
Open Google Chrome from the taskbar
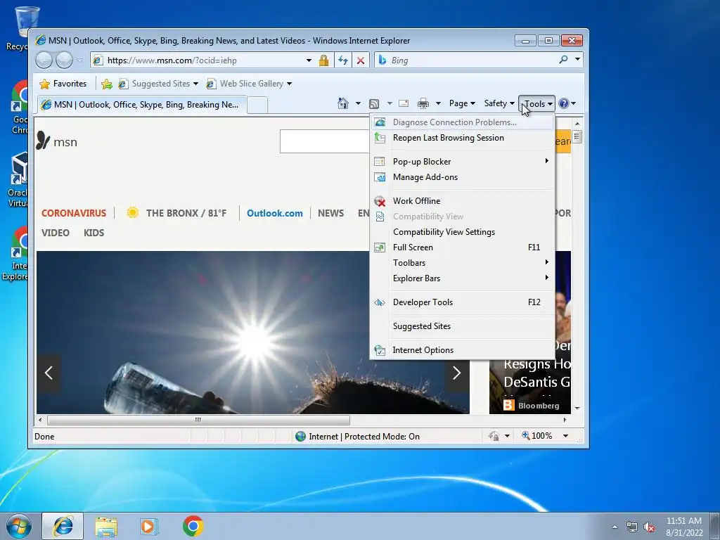tap(193, 526)
